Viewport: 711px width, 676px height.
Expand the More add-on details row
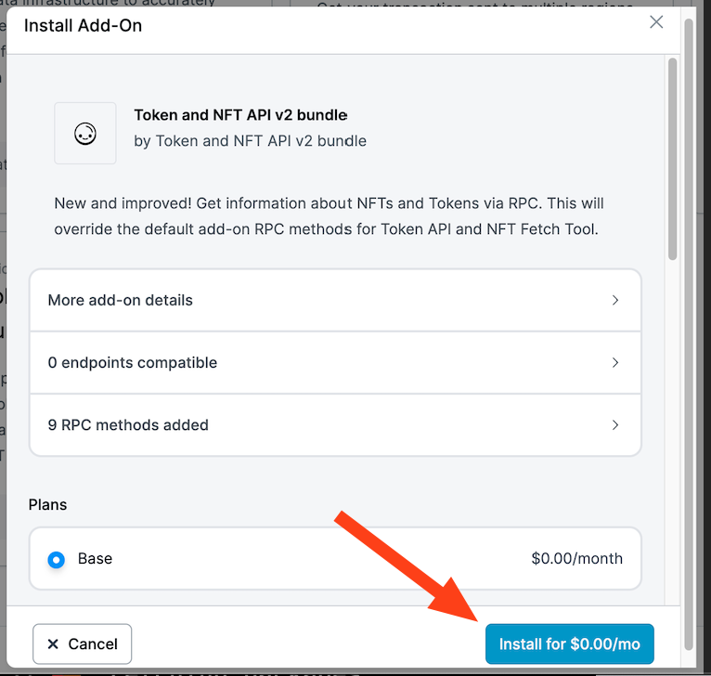(x=335, y=300)
